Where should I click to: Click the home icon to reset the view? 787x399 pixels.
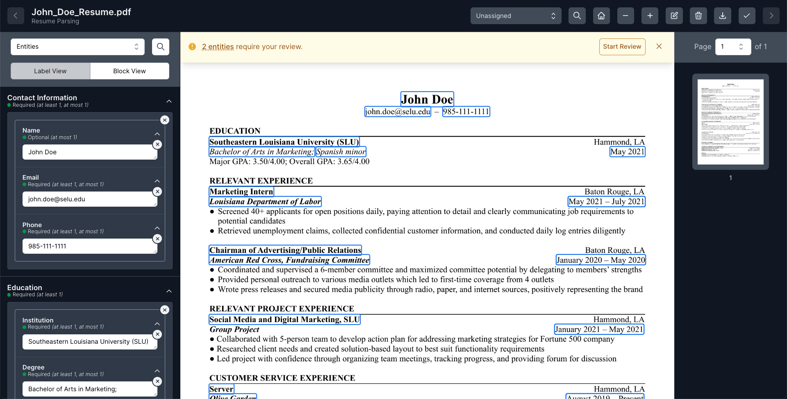[601, 16]
